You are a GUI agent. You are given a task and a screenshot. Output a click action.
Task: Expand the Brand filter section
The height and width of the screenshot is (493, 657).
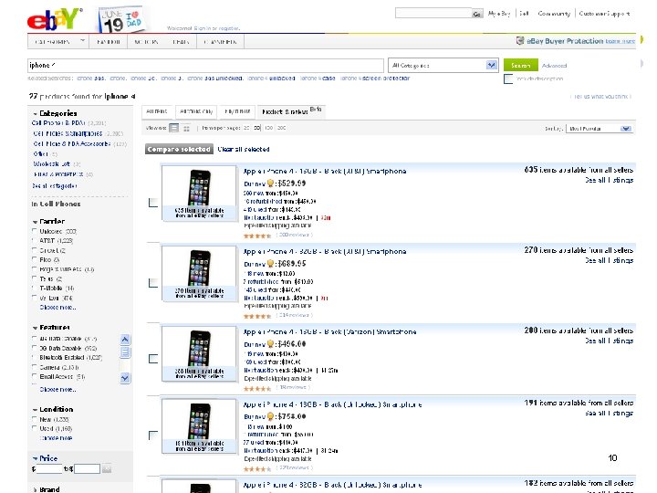(x=36, y=489)
